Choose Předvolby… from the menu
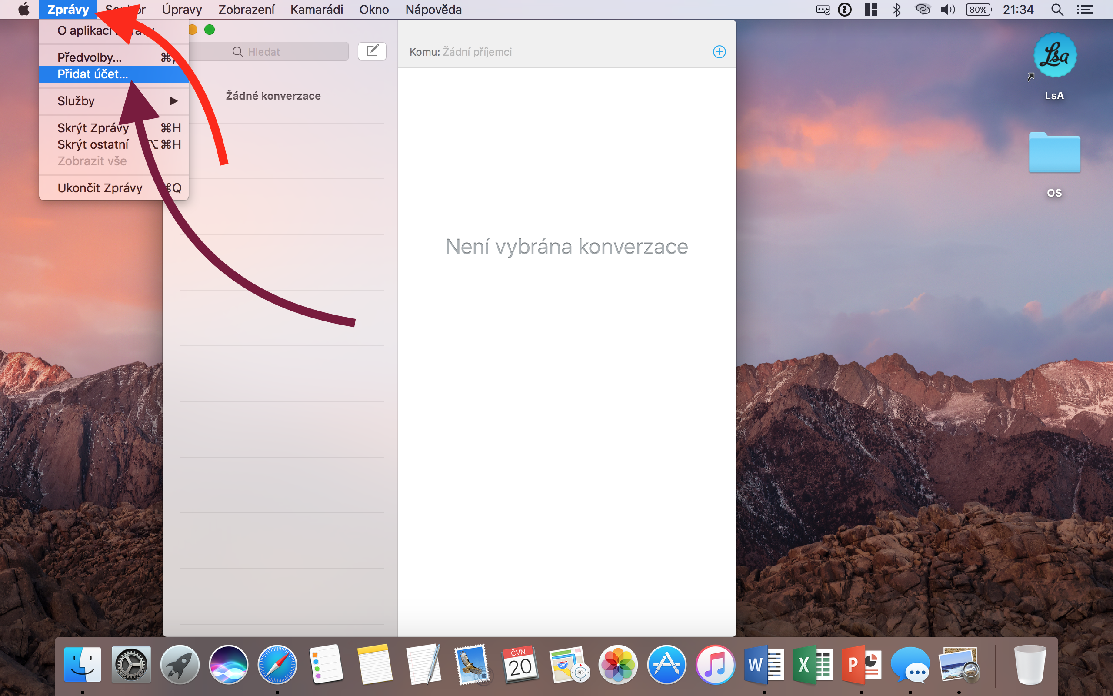The height and width of the screenshot is (696, 1113). tap(90, 57)
